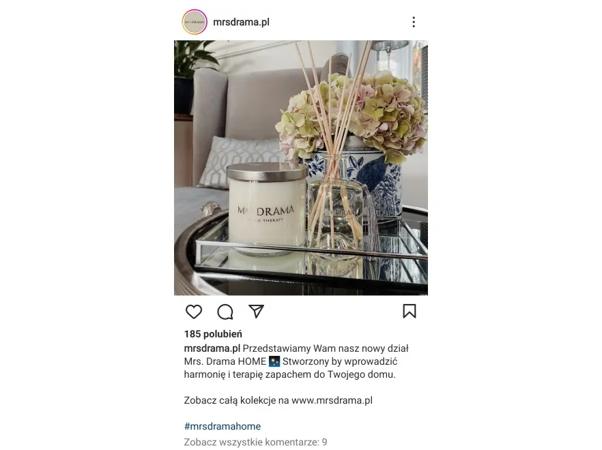
Task: Click the Mrs Drama candle in the photo
Action: point(266,209)
